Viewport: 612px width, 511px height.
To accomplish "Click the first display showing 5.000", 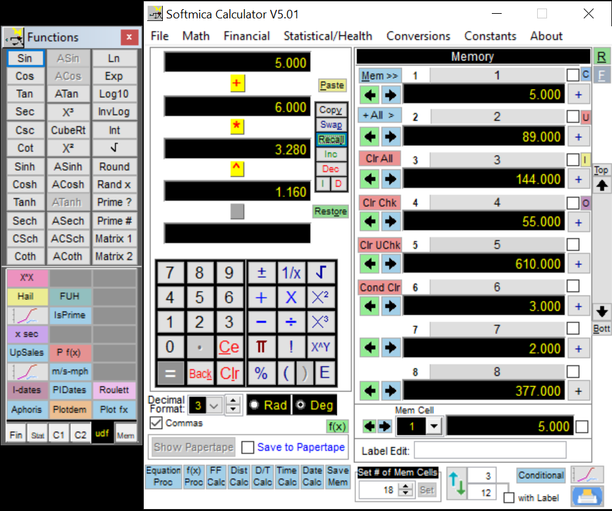I will (237, 62).
